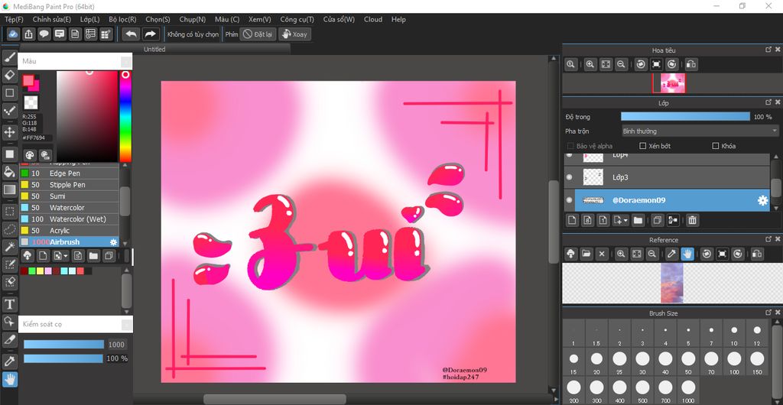This screenshot has height=405, width=783.
Task: Toggle visibility of Lớp3 layer
Action: pos(569,177)
